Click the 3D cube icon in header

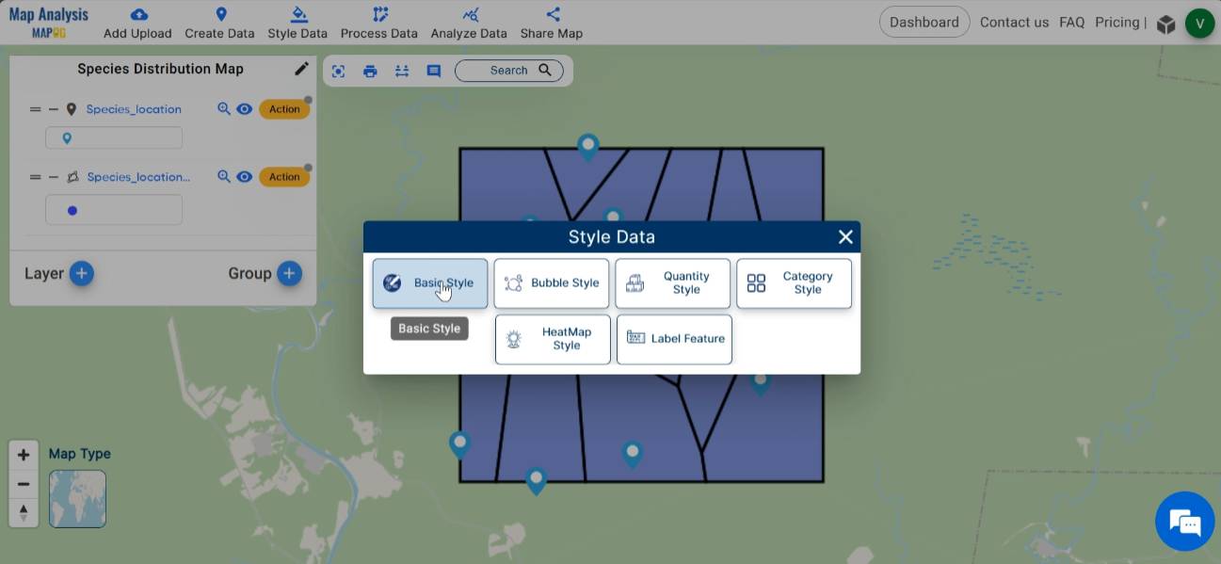pos(1165,24)
